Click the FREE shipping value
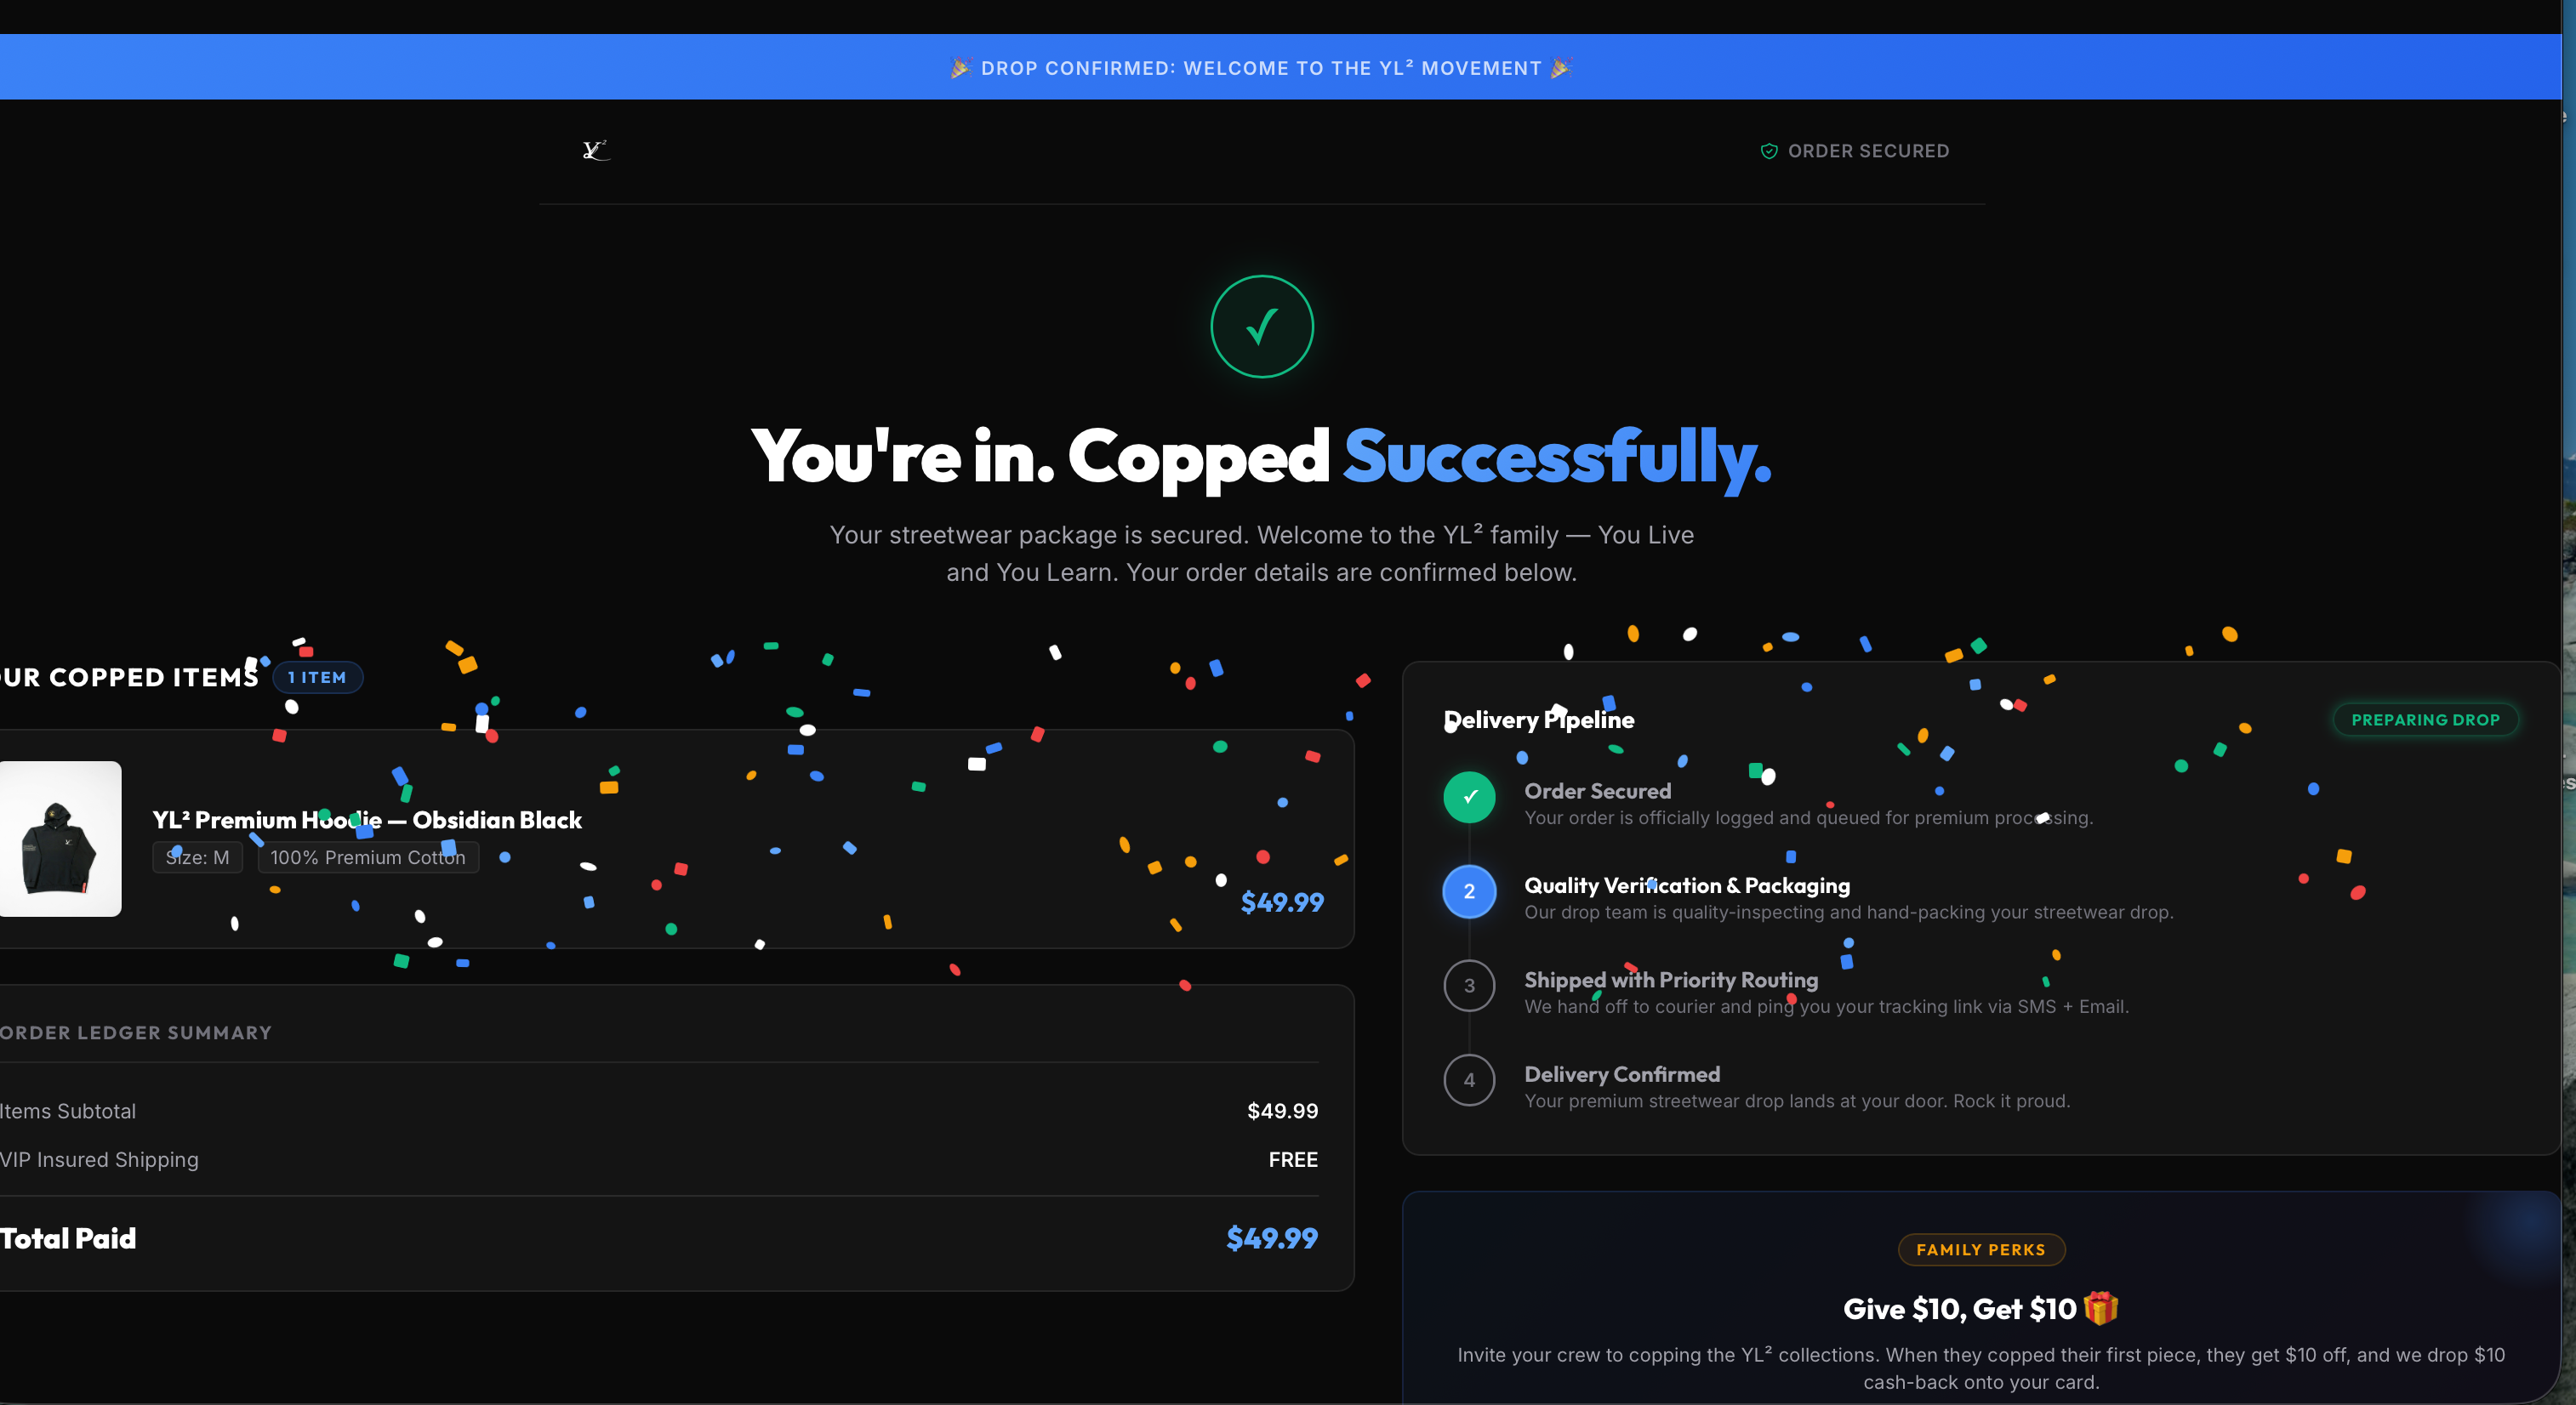This screenshot has height=1405, width=2576. (x=1293, y=1160)
